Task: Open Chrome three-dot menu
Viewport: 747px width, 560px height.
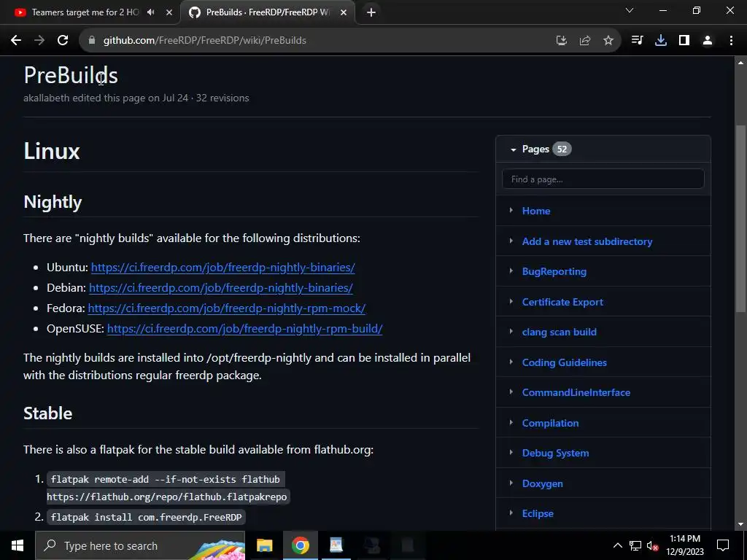Action: 731,41
